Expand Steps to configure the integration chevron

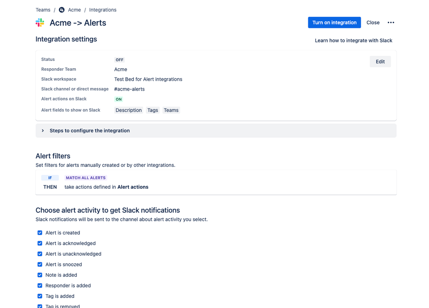coord(43,131)
